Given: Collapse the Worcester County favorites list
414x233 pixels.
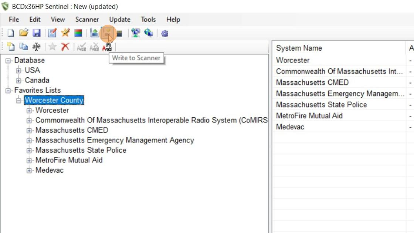Looking at the screenshot, I should [18, 101].
